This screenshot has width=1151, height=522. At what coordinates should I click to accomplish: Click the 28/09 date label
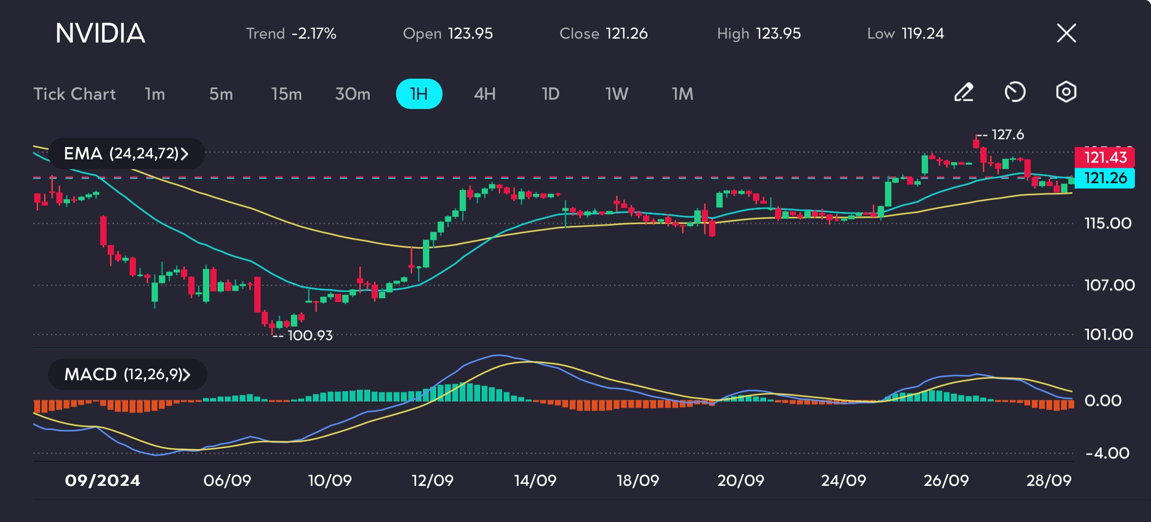(x=1049, y=480)
